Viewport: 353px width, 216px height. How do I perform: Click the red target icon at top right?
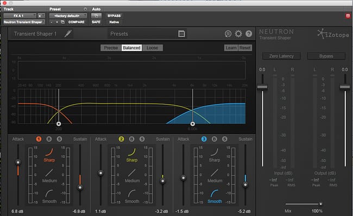tap(348, 16)
